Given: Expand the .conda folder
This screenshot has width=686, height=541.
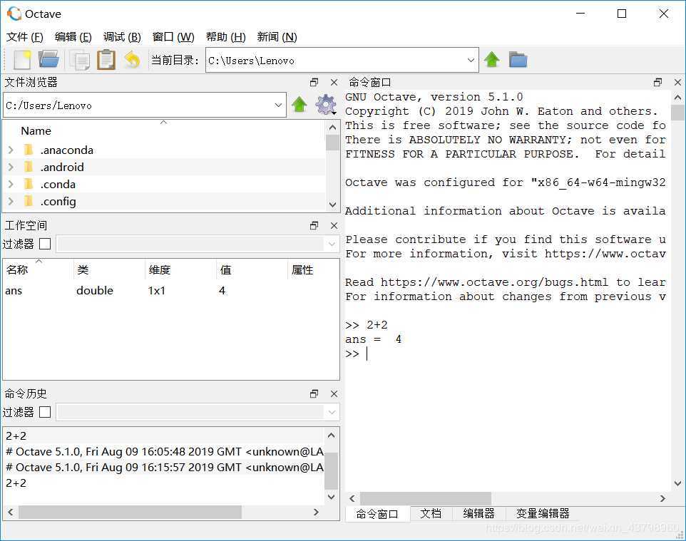Looking at the screenshot, I should (11, 184).
